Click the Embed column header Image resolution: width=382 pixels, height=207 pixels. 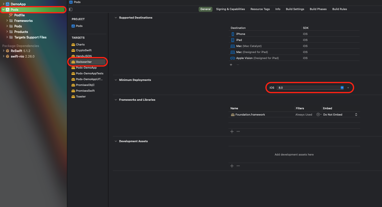(328, 108)
